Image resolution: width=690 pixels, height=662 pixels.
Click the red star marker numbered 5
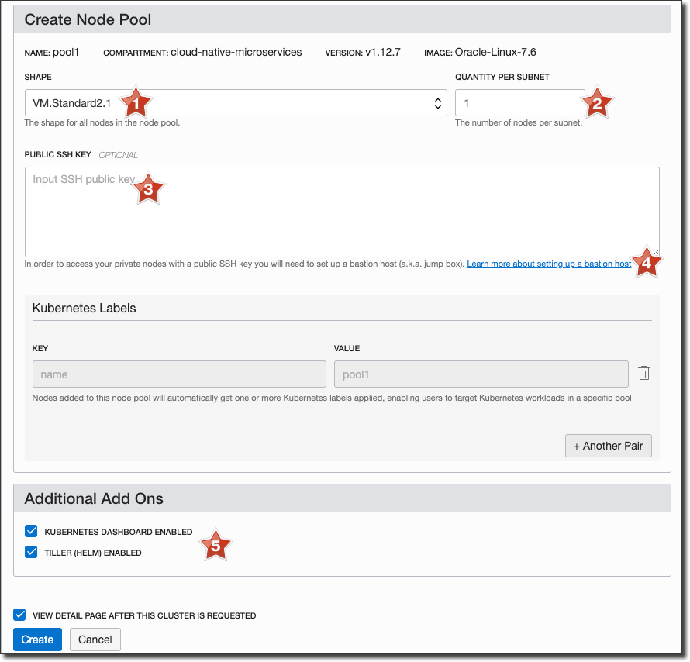[216, 545]
